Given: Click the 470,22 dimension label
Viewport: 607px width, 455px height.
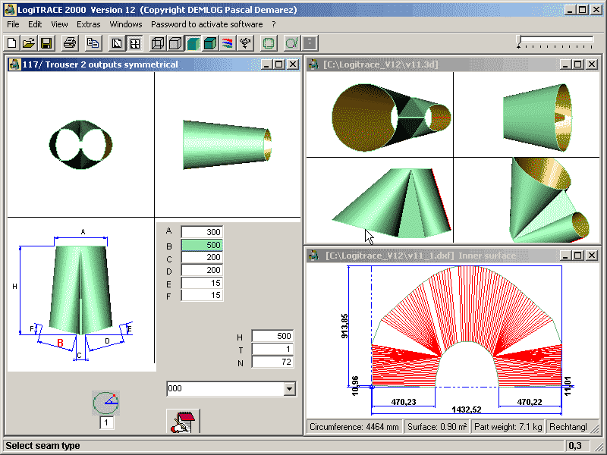Looking at the screenshot, I should point(530,402).
